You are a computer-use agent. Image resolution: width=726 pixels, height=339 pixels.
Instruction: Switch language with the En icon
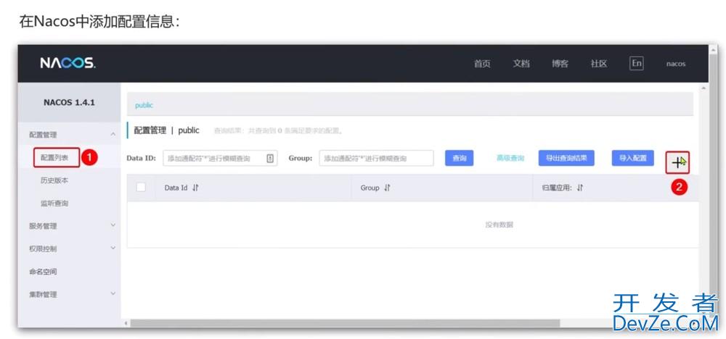click(x=637, y=63)
